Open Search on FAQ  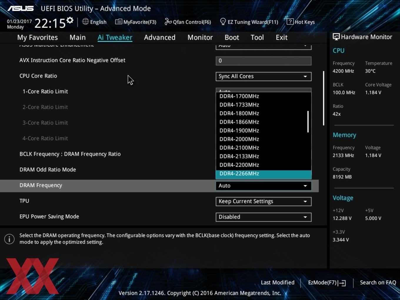pos(378,283)
